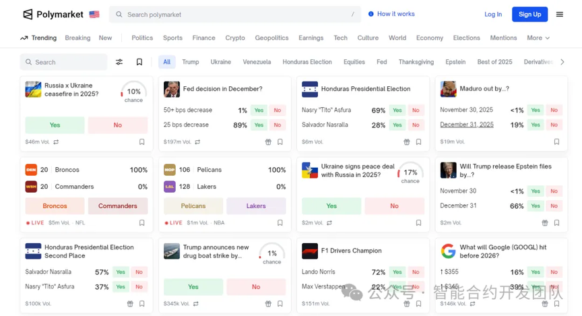Click the Polymarket logo icon
This screenshot has height=316, width=582.
28,14
